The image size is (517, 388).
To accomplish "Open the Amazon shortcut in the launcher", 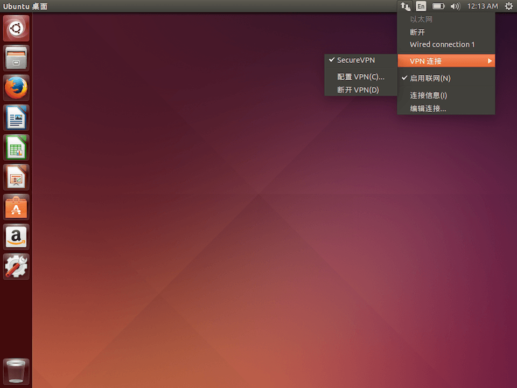I will coord(16,237).
